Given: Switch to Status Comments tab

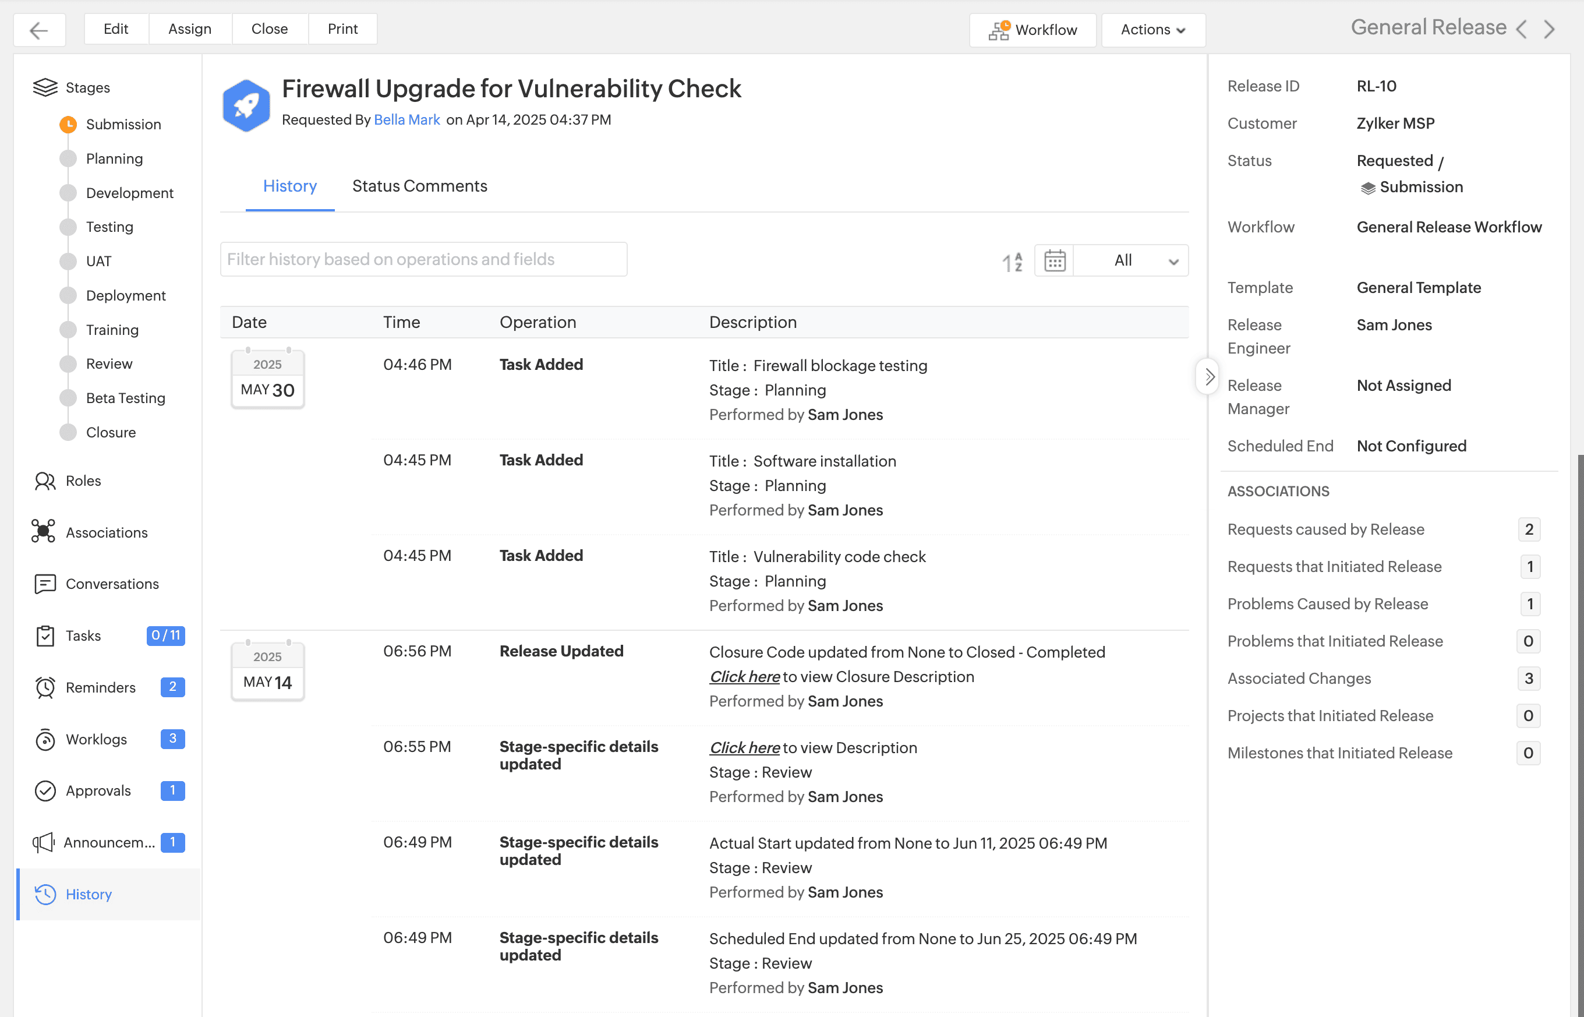Looking at the screenshot, I should (419, 186).
